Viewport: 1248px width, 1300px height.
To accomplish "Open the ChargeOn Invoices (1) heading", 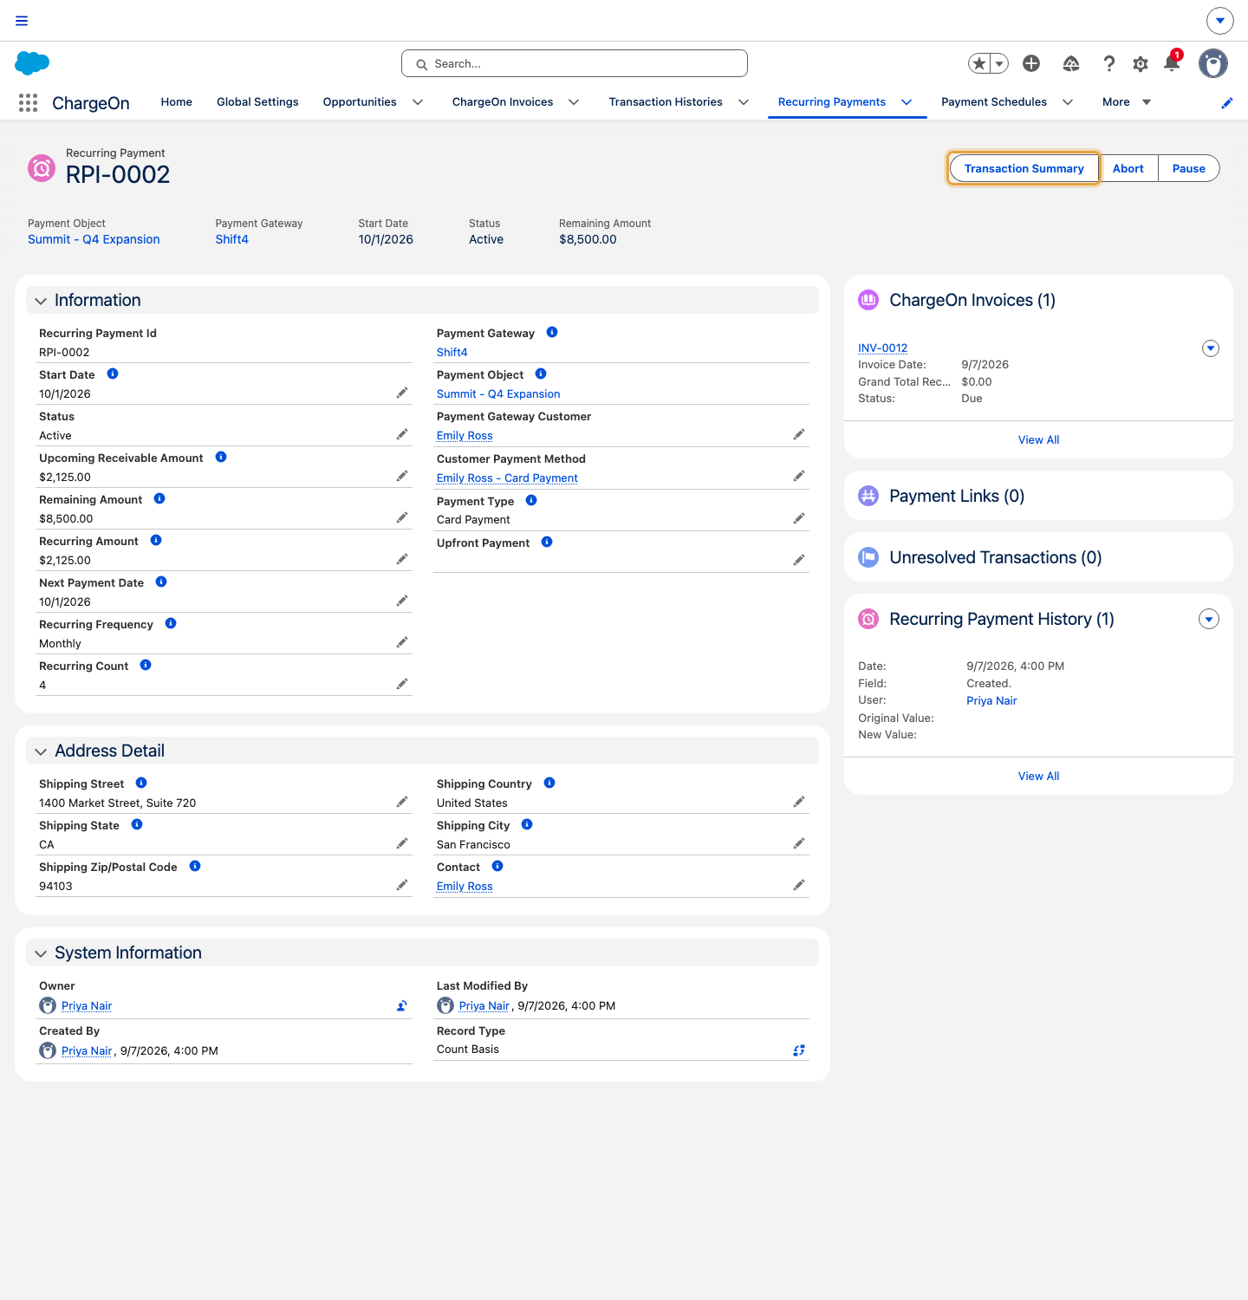I will coord(972,300).
